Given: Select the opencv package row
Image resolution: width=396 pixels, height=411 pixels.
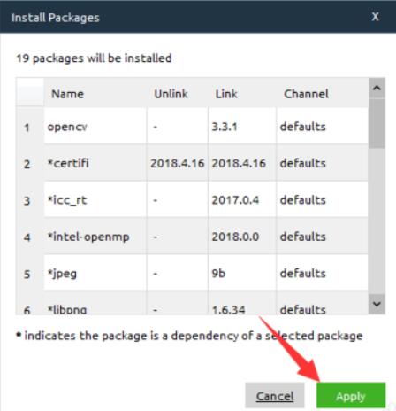Looking at the screenshot, I should point(192,127).
